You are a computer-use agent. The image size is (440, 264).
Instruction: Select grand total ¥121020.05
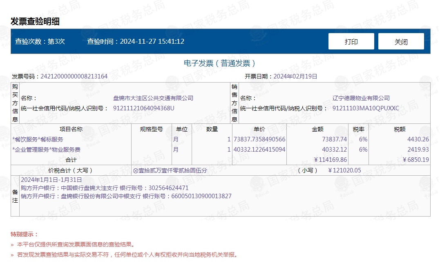coord(344,170)
